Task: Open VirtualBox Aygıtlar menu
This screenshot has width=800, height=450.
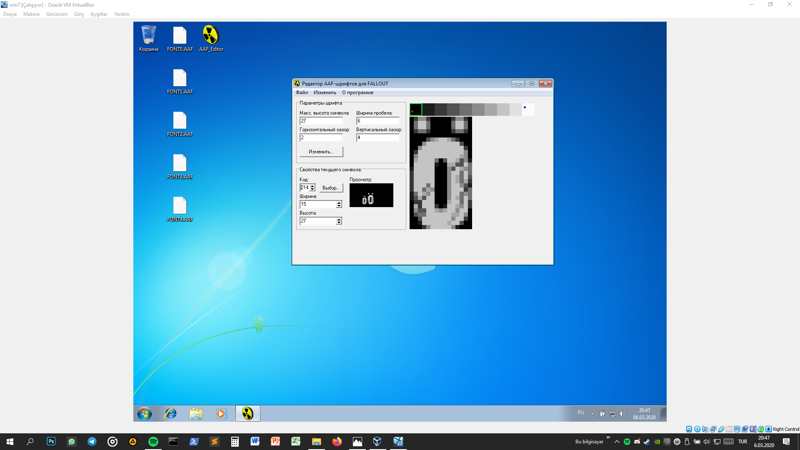Action: 99,14
